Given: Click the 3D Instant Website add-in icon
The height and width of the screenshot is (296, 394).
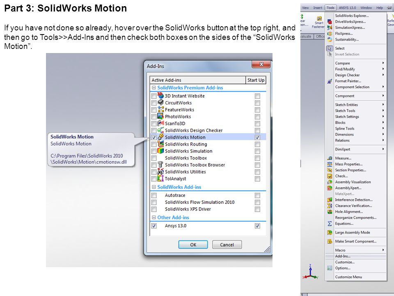Looking at the screenshot, I should tap(160, 95).
